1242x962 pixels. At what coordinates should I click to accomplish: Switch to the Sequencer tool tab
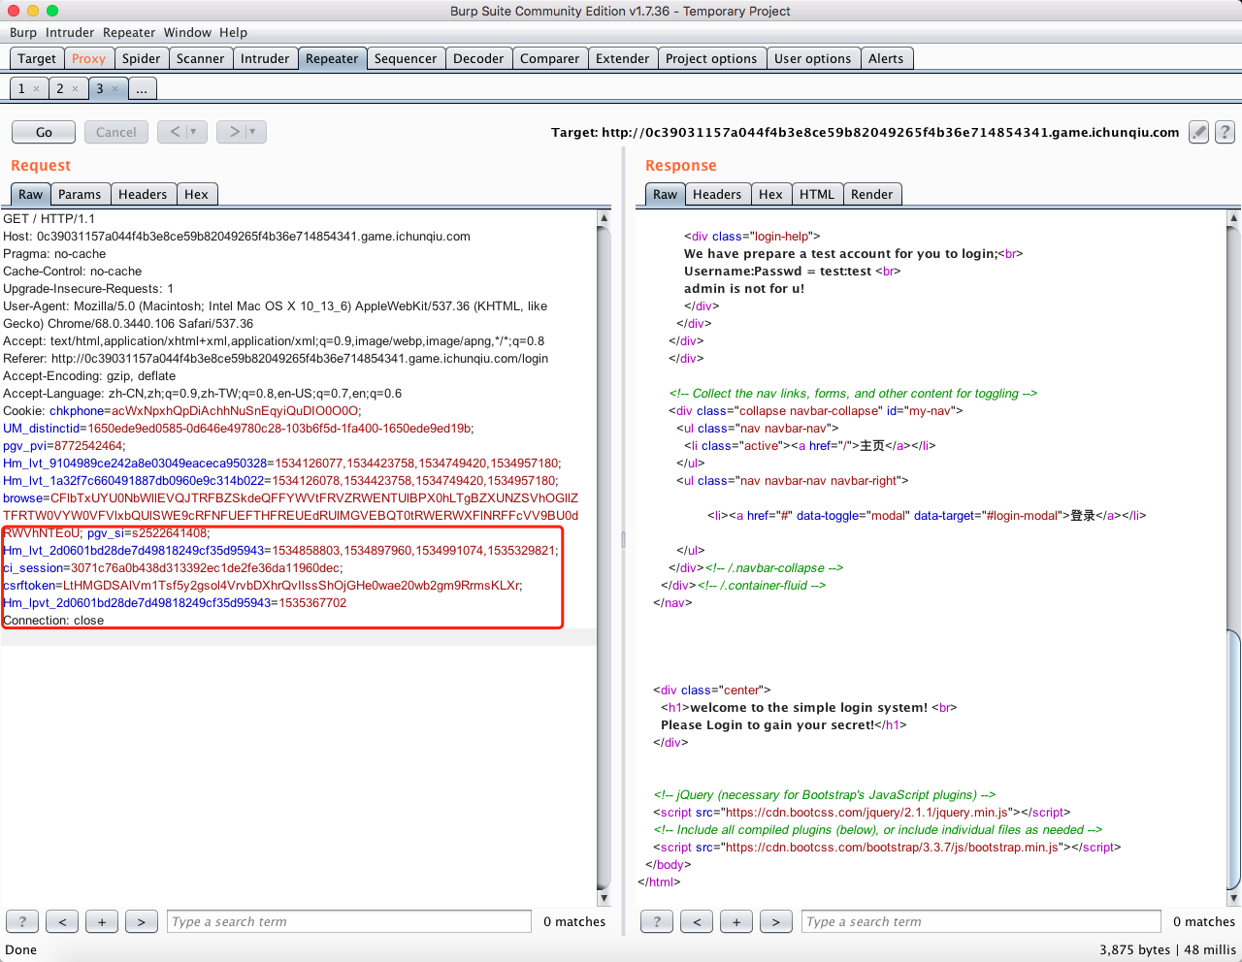click(406, 58)
